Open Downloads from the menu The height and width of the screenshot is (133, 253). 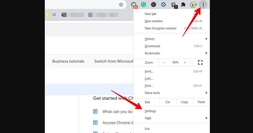click(x=172, y=46)
